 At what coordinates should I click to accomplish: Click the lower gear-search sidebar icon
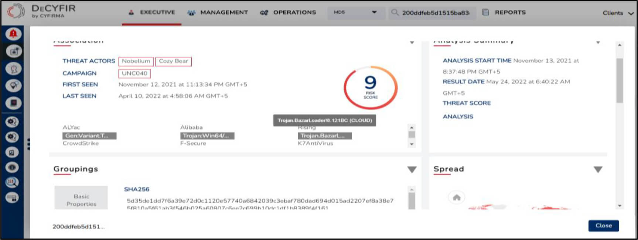coord(12,137)
